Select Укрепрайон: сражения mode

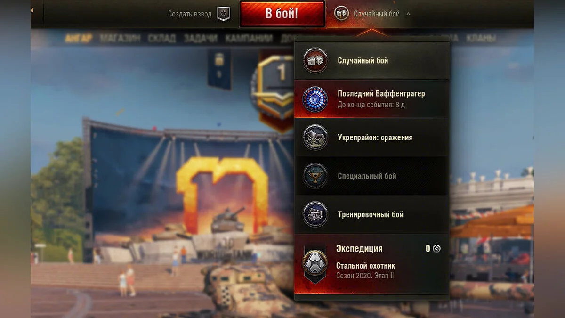(x=371, y=138)
